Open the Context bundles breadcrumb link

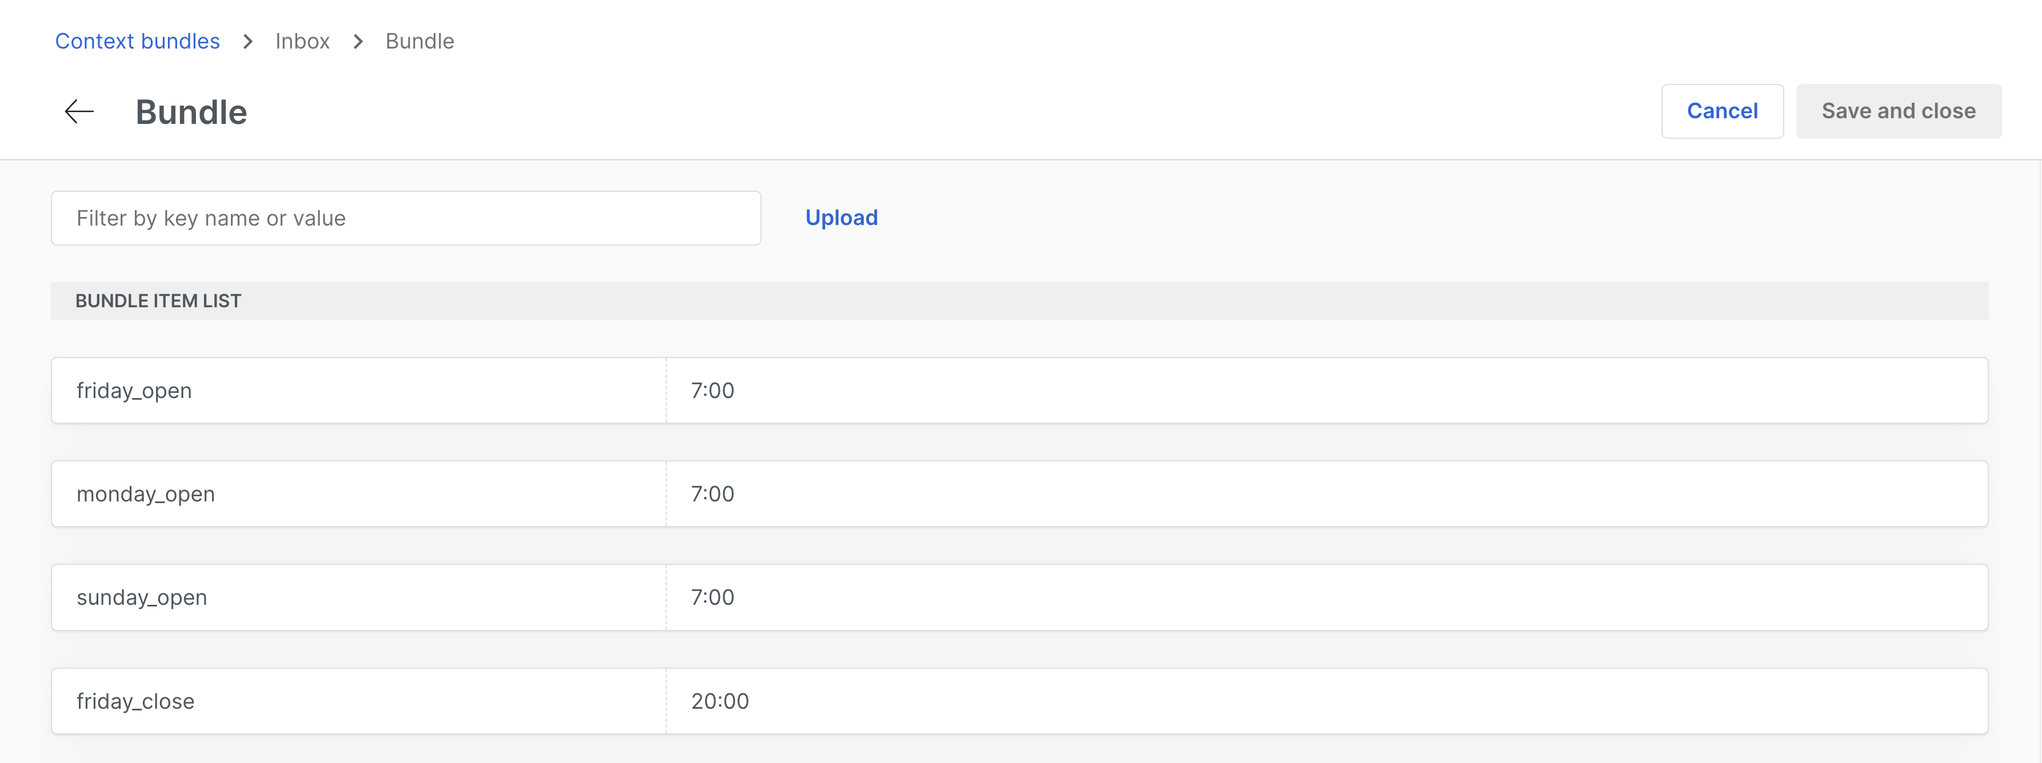click(137, 41)
